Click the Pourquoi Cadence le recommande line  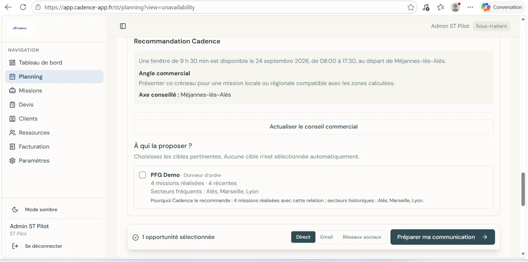[x=287, y=201]
